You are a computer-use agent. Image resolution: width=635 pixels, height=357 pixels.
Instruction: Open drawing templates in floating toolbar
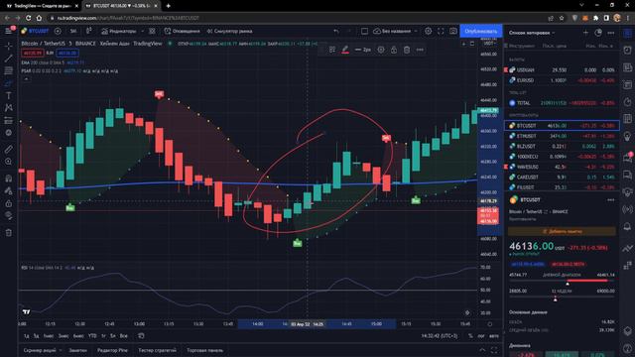point(332,50)
